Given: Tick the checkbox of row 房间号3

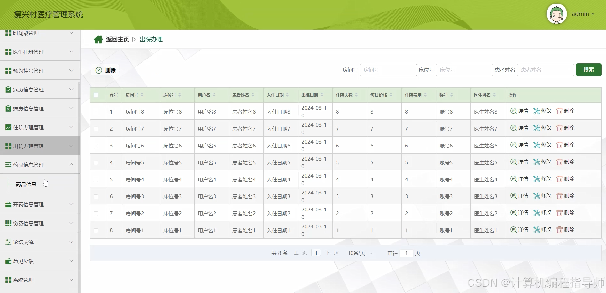Looking at the screenshot, I should coord(96,197).
